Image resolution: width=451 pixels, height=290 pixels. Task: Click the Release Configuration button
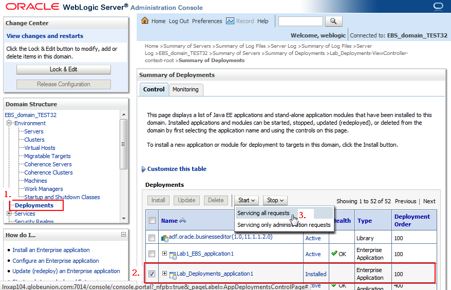pos(64,84)
